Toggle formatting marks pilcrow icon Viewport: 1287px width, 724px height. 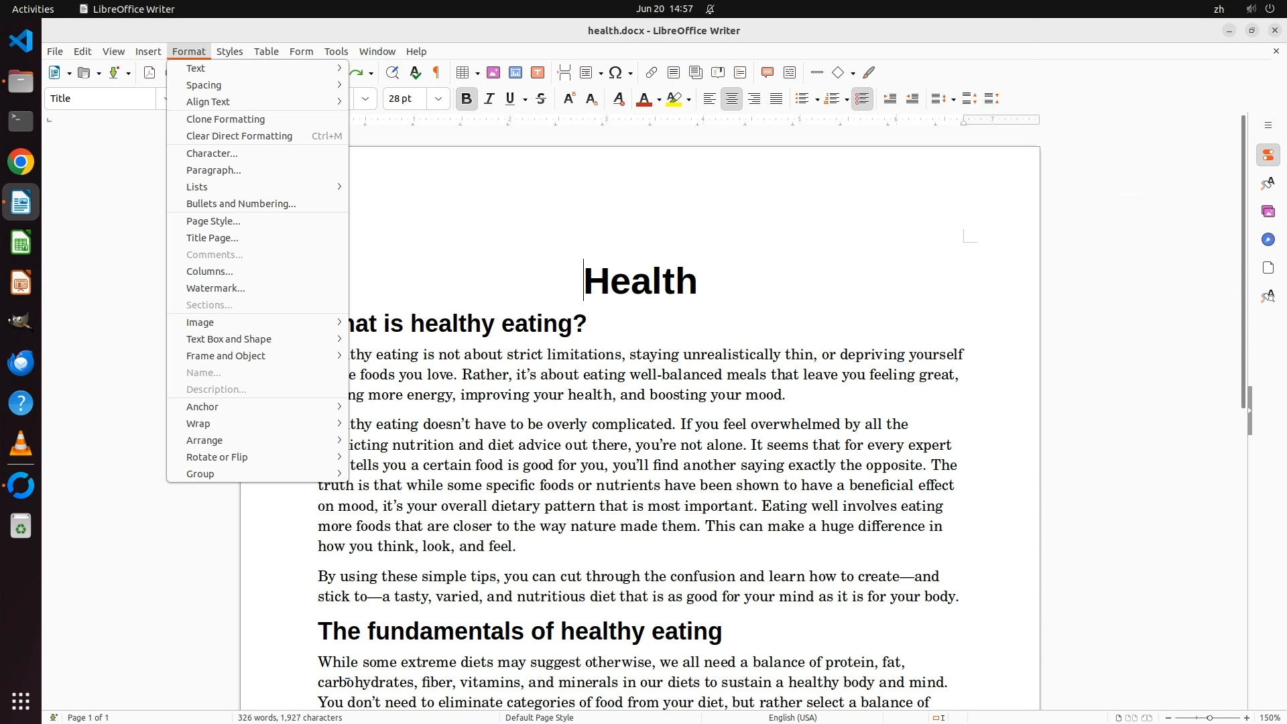coord(436,72)
